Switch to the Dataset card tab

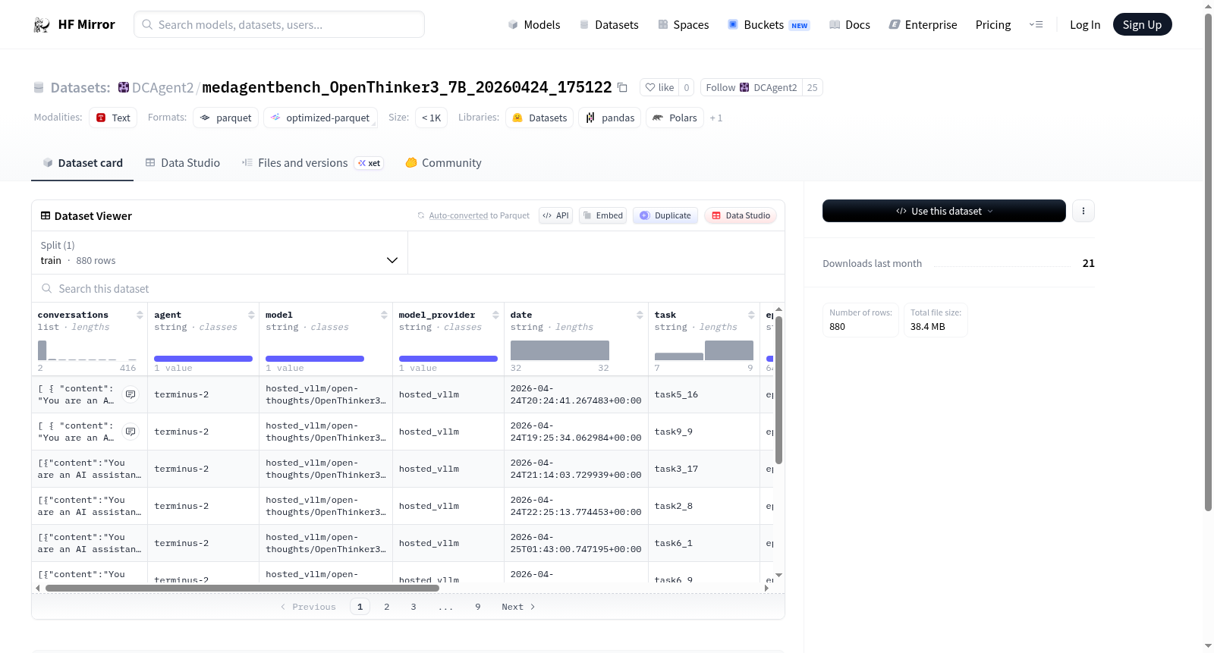(x=82, y=162)
